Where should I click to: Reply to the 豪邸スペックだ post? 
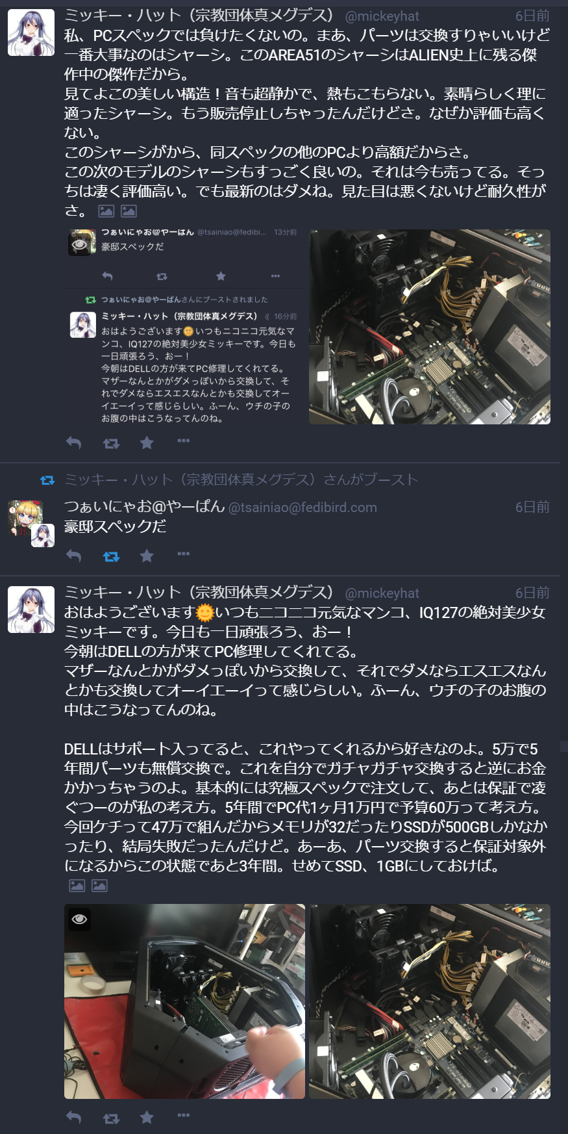coord(74,556)
